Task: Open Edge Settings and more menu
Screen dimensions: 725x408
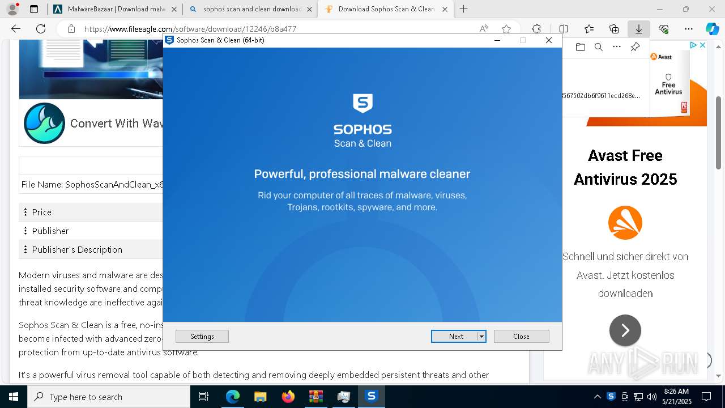Action: (x=689, y=29)
